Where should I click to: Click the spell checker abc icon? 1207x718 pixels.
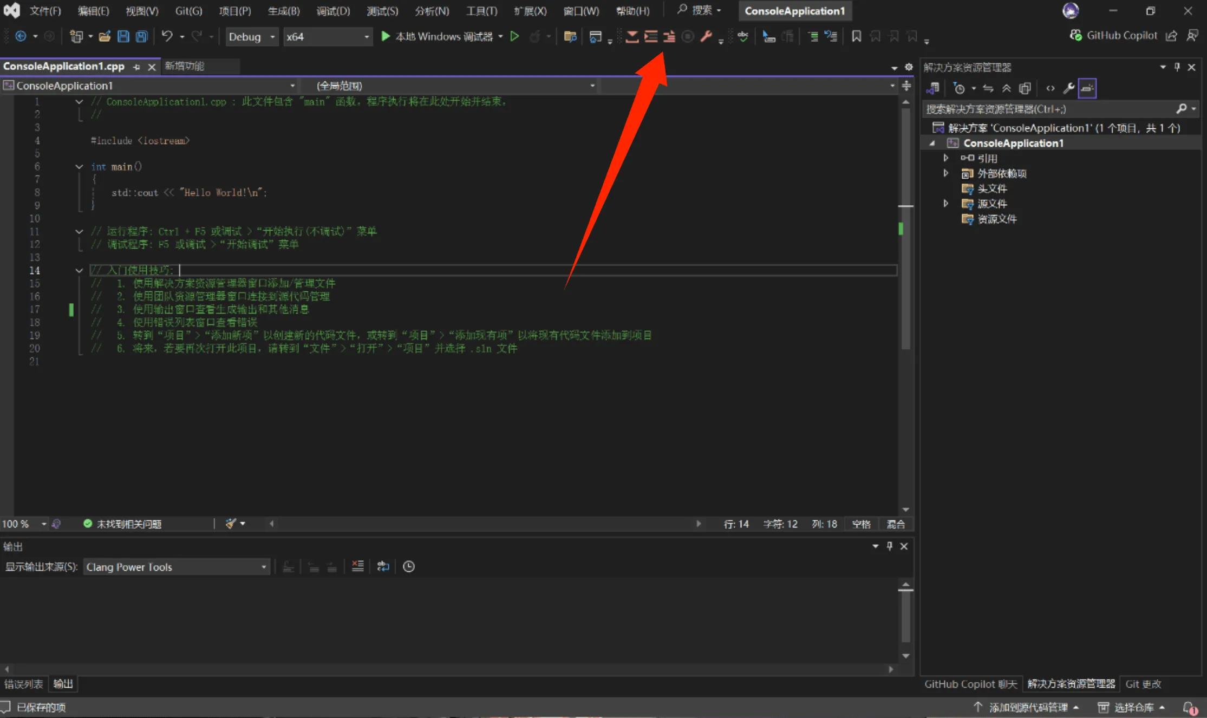pos(742,36)
